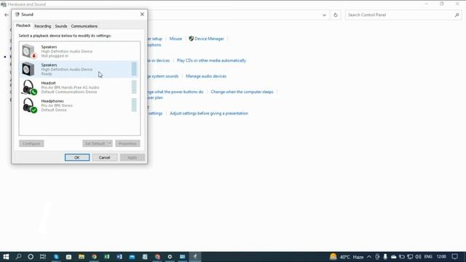
Task: Click the Device Manager shield icon
Action: tap(191, 39)
